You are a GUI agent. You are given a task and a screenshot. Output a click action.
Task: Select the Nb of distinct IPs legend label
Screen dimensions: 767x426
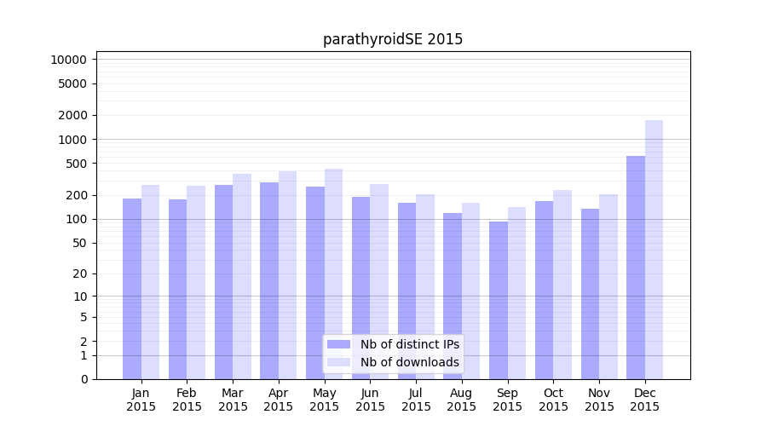pyautogui.click(x=409, y=344)
